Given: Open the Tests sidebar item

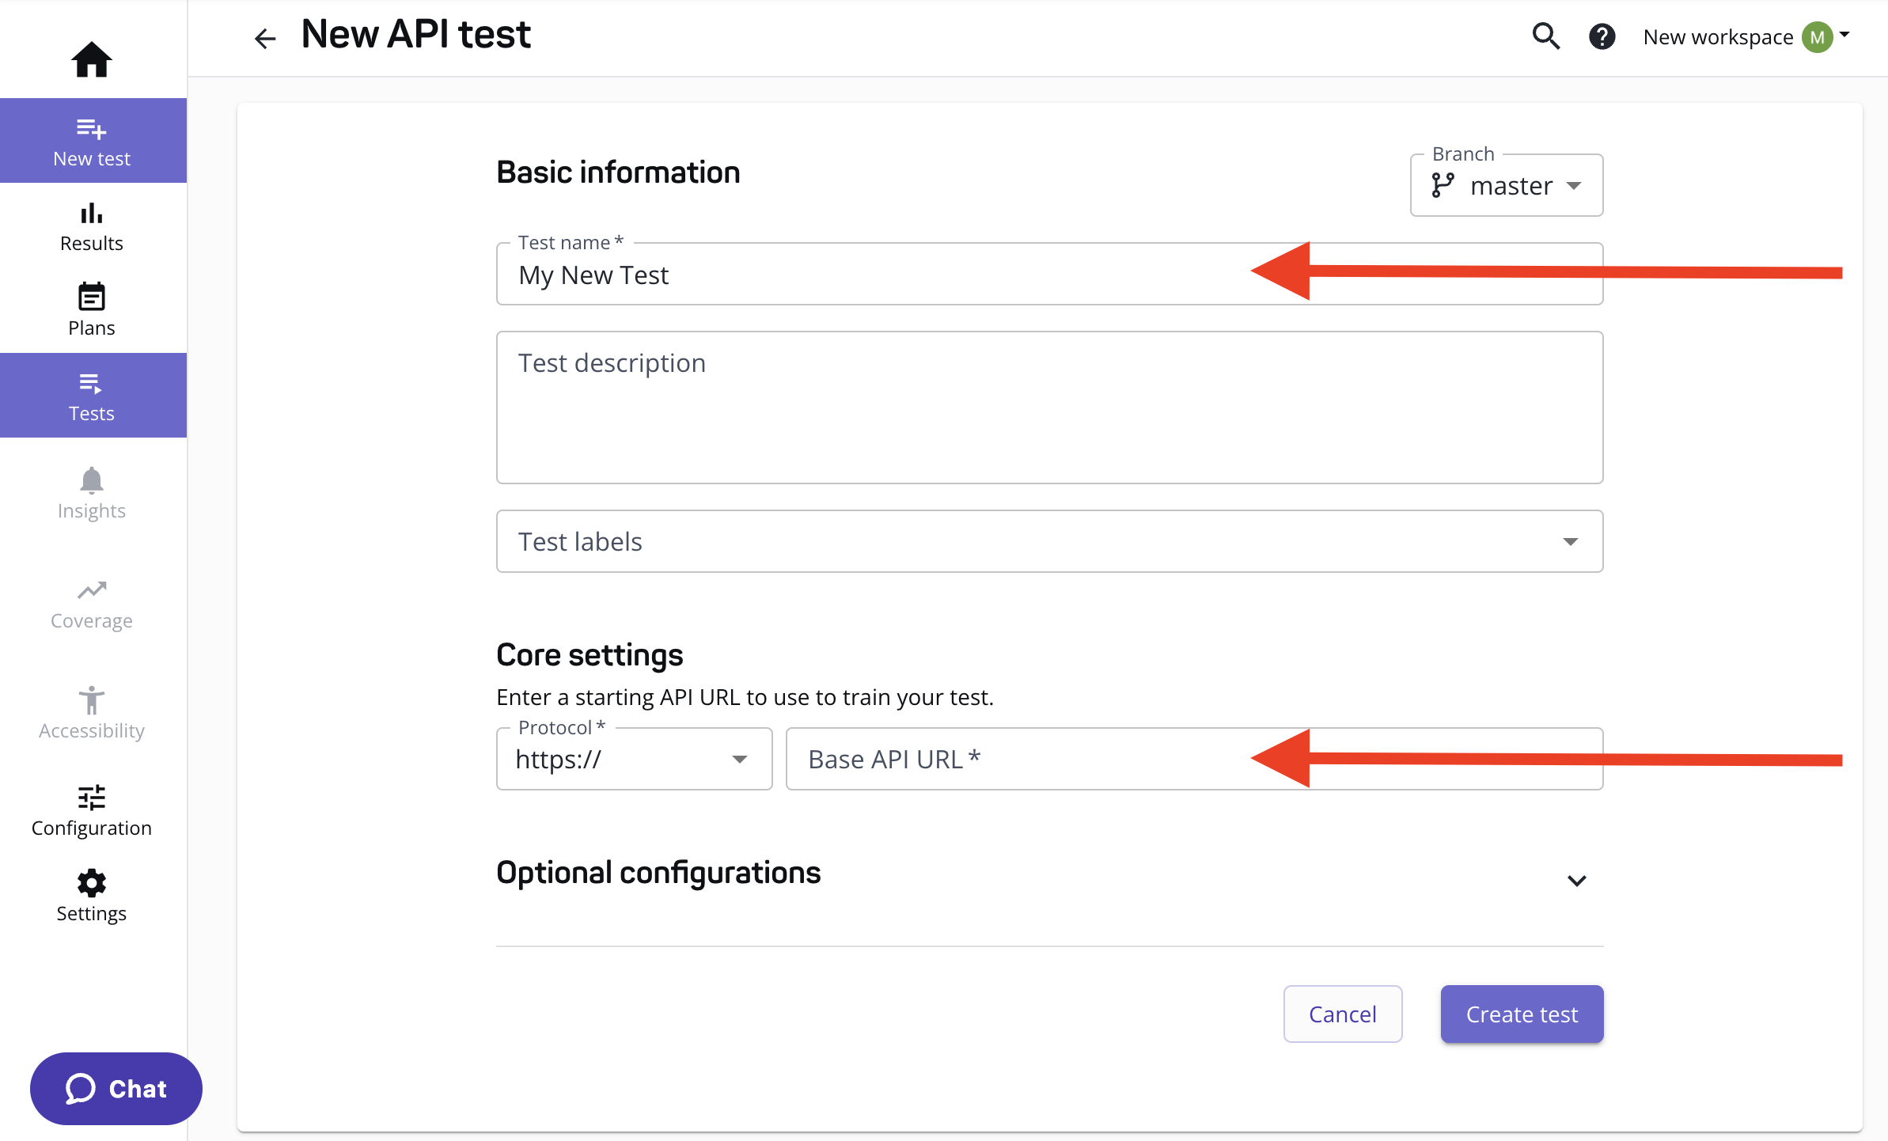Looking at the screenshot, I should tap(92, 396).
